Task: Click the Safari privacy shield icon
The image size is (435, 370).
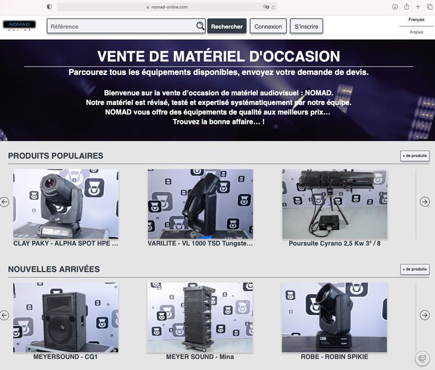Action: [49, 7]
